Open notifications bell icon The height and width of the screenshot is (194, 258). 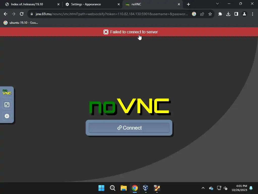(x=251, y=188)
